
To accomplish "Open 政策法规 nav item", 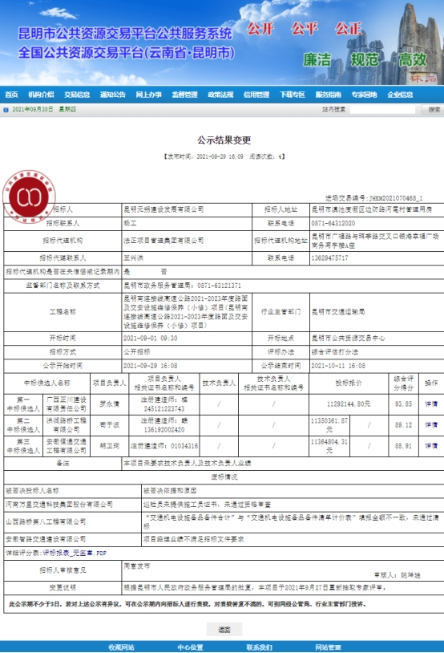I will pyautogui.click(x=220, y=95).
